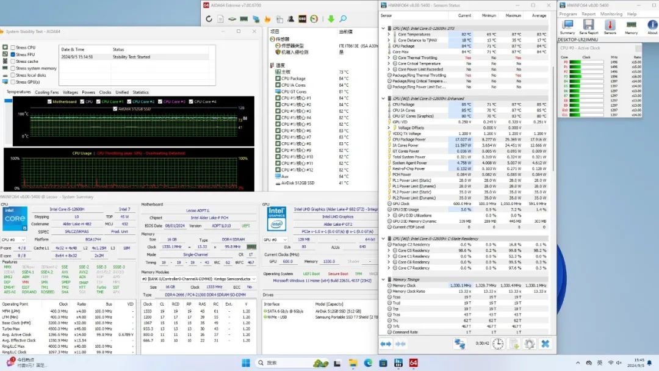Collapse the Memory Timings sensor group
The width and height of the screenshot is (659, 371).
(383, 279)
